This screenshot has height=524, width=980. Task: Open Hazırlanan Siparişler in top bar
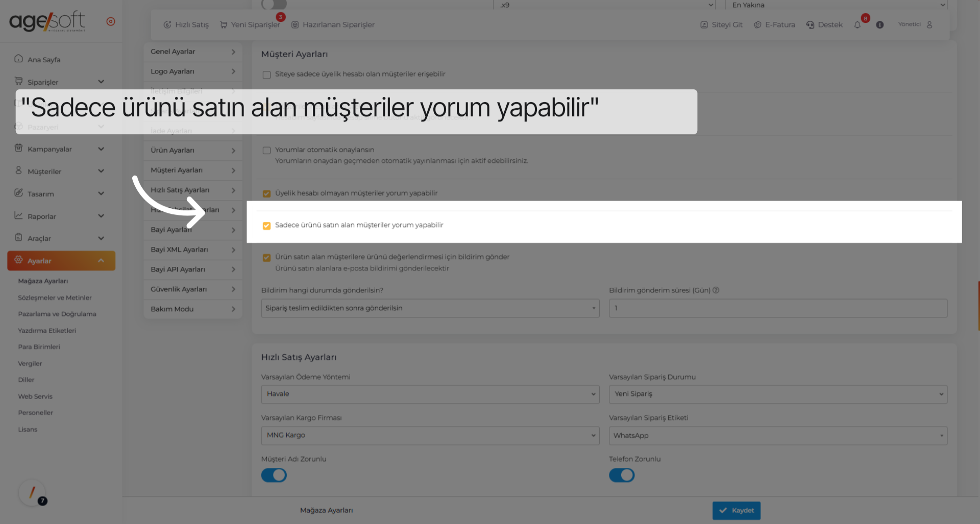pos(333,24)
